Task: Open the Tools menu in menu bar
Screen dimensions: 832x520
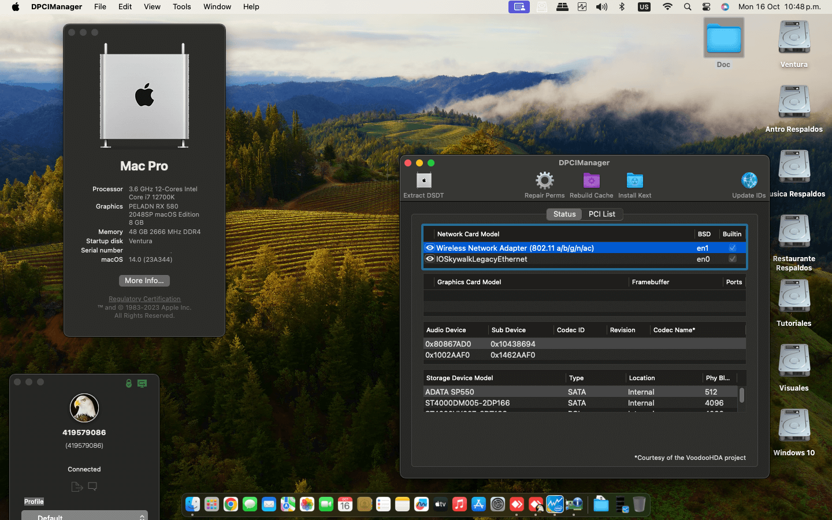Action: (181, 7)
